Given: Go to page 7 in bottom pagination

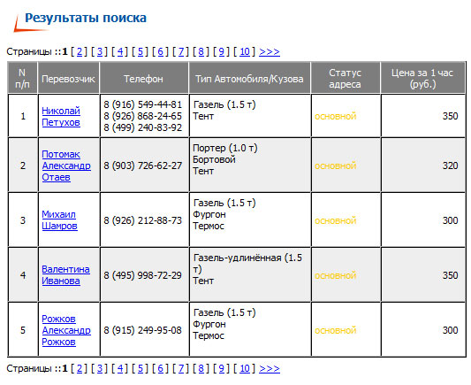Looking at the screenshot, I should (181, 368).
